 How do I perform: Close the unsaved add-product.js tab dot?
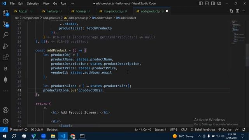click(167, 11)
